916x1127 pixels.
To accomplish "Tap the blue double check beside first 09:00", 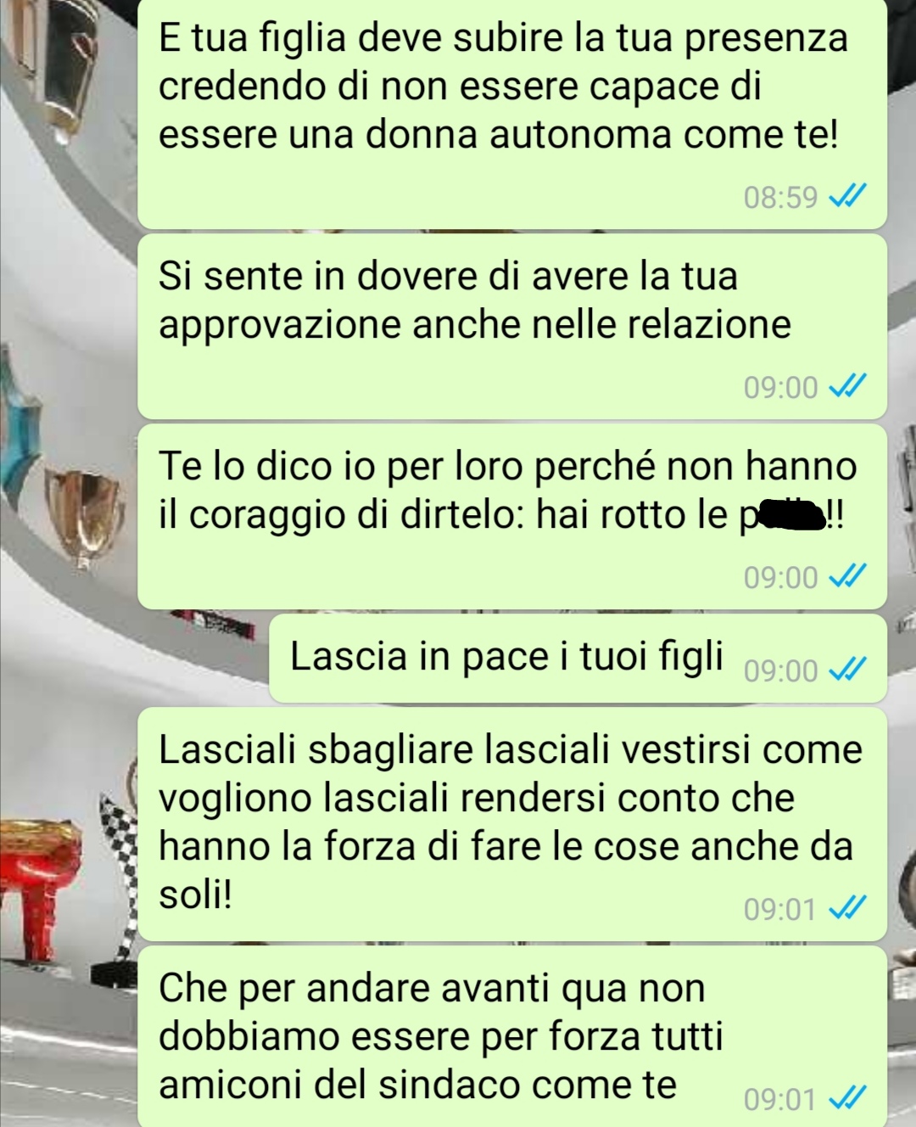I will click(x=846, y=388).
